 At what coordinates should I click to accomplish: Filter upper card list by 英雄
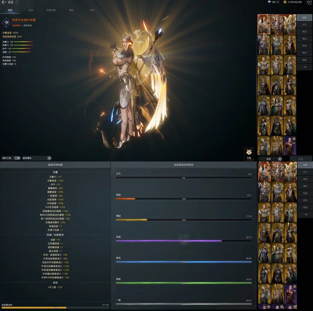pyautogui.click(x=304, y=46)
